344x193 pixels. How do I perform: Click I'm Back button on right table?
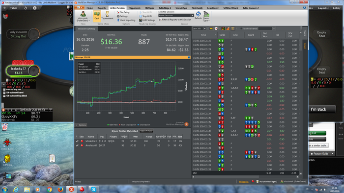click(318, 109)
